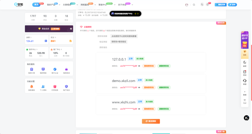Expand 聚能中心 menu chevron

tap(115, 5)
